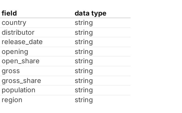
Task: Click the 'region' field name
Action: [12, 100]
